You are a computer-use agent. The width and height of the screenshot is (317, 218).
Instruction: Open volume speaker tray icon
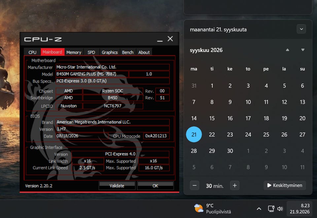(x=280, y=209)
